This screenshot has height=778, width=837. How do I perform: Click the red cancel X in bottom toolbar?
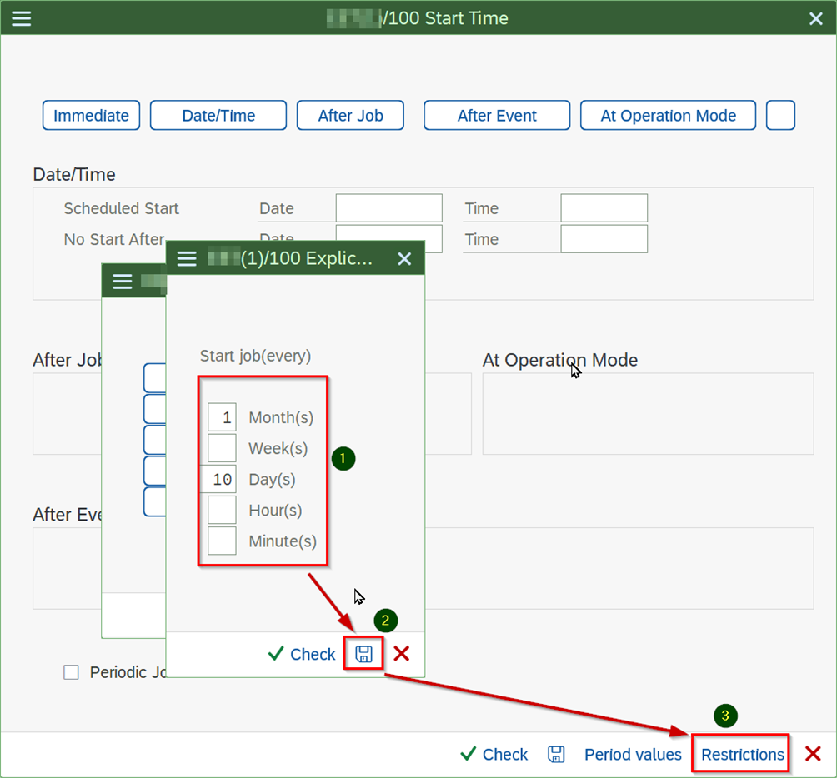tap(813, 755)
